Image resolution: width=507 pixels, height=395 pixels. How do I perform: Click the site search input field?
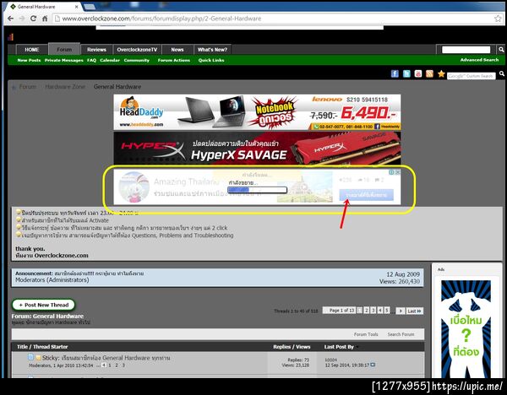pyautogui.click(x=466, y=50)
